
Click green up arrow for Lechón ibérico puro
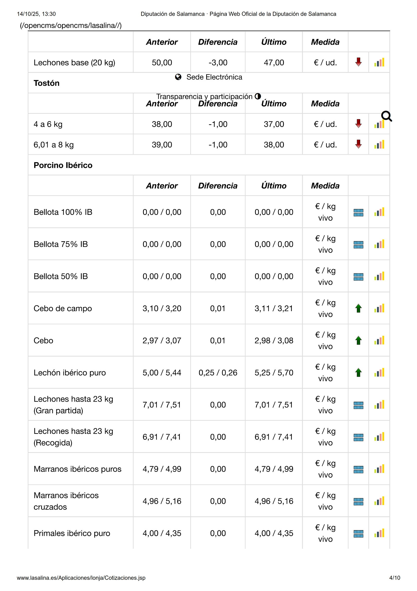358,373
